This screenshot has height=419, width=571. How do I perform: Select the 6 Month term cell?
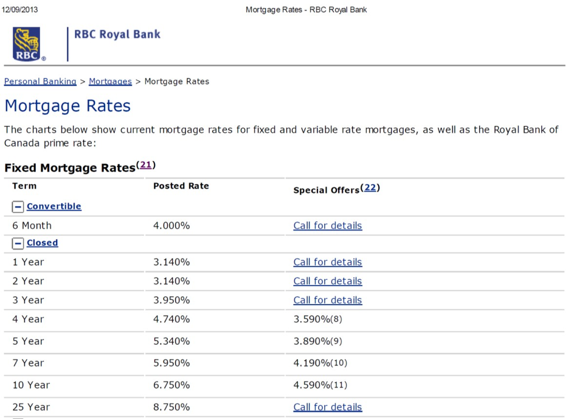[32, 226]
